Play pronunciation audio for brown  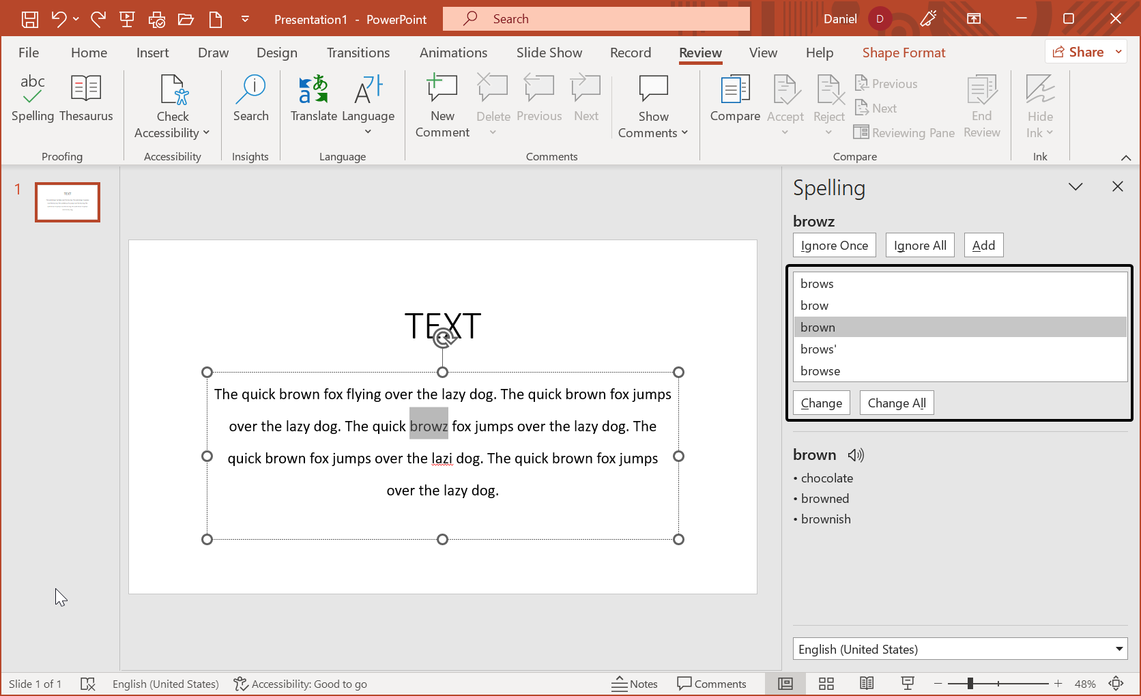pyautogui.click(x=856, y=455)
